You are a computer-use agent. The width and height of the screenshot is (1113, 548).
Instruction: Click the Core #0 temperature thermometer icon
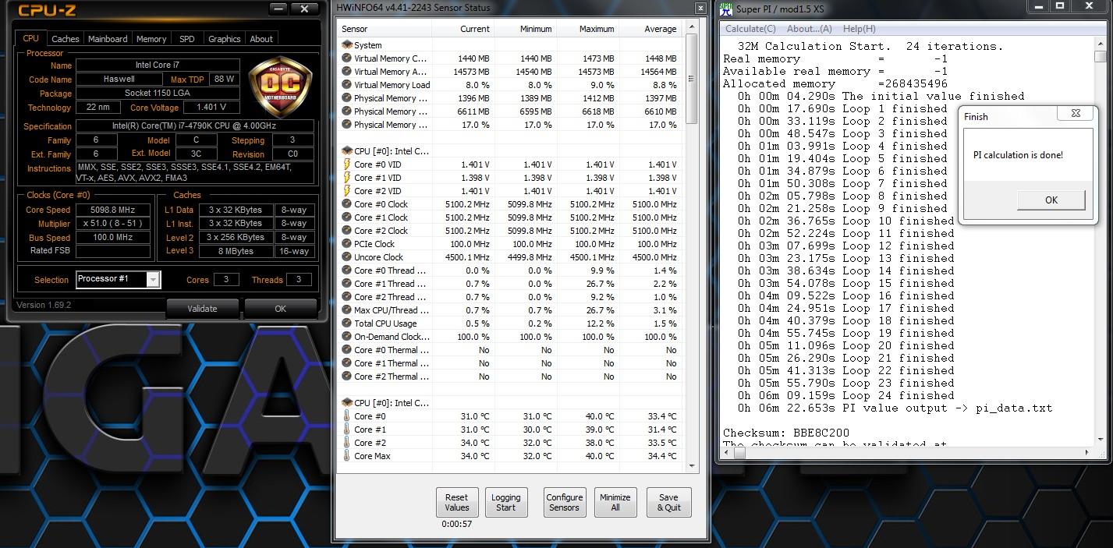[347, 416]
